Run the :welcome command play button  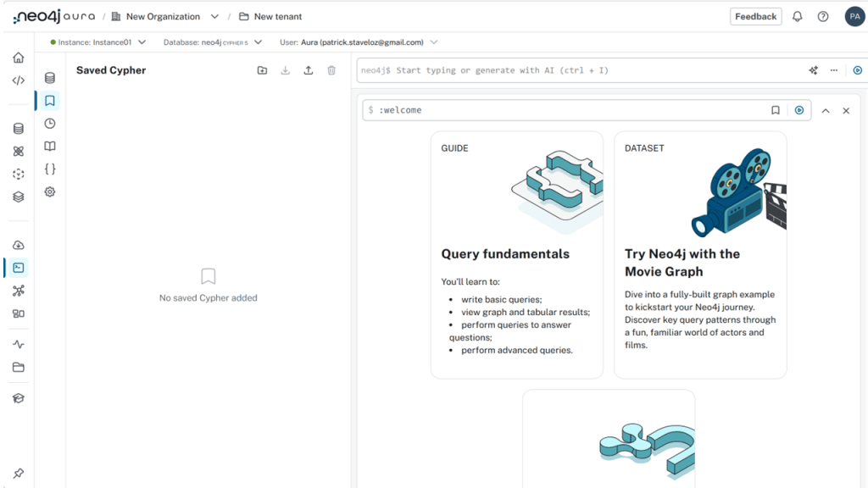click(x=798, y=110)
